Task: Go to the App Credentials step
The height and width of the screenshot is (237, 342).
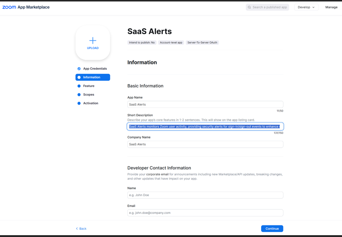Action: pos(95,69)
